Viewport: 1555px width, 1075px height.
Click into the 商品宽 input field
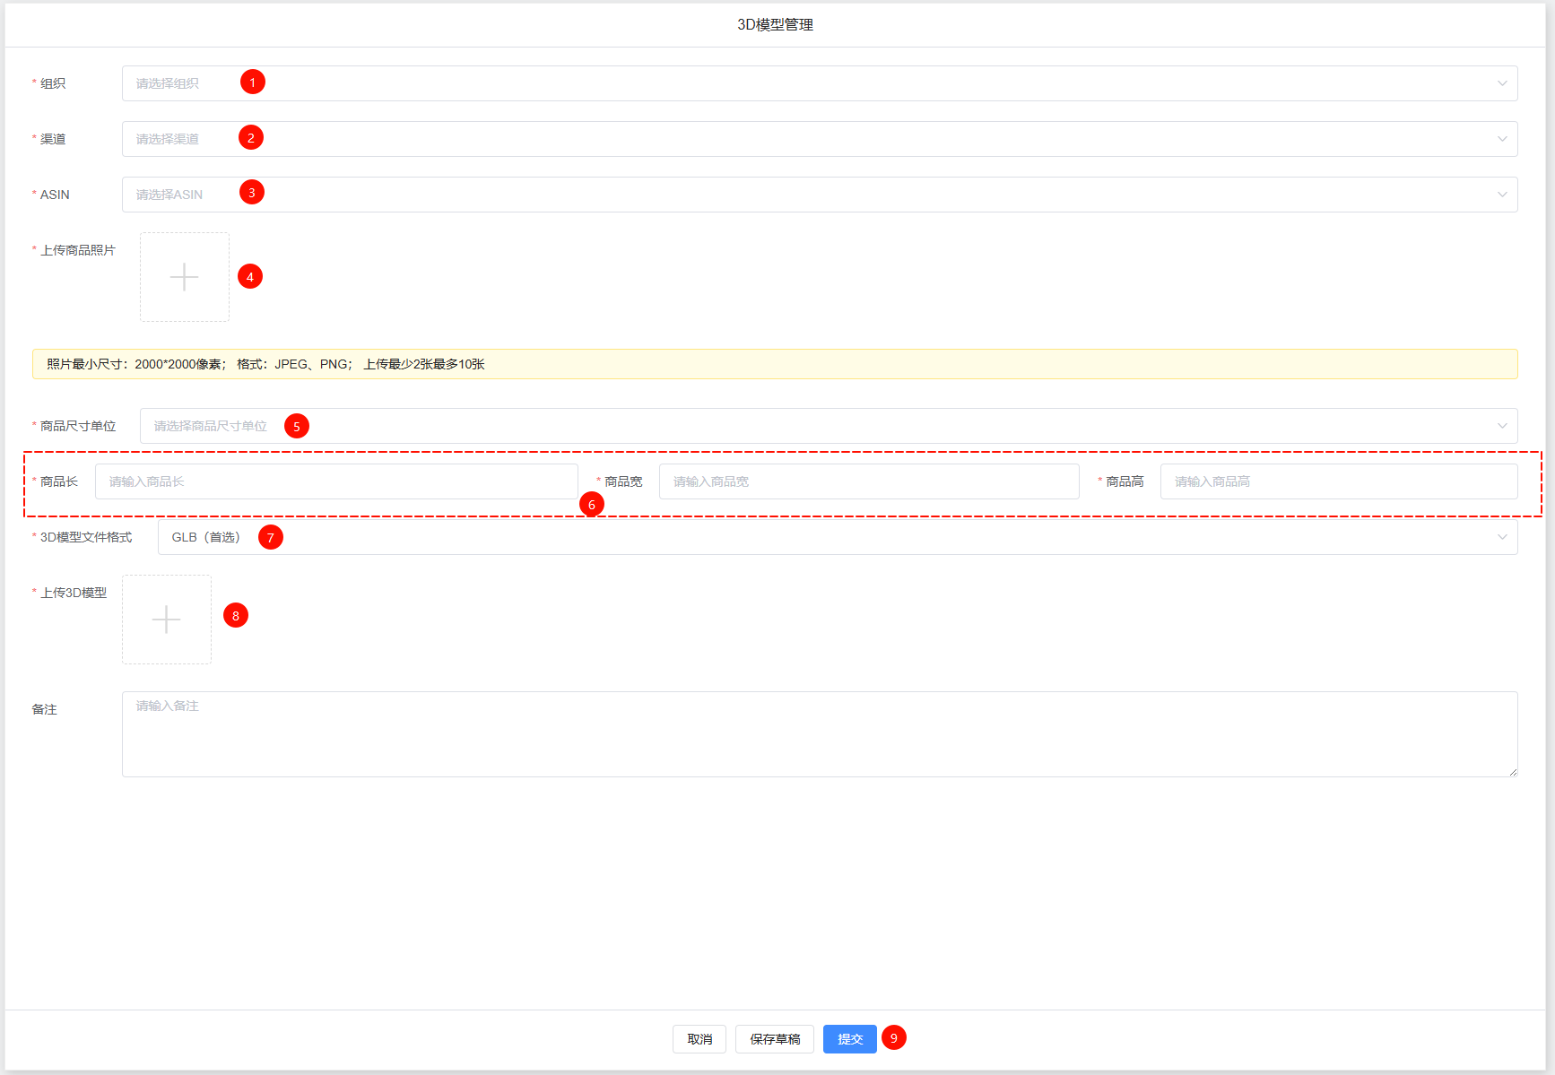868,481
